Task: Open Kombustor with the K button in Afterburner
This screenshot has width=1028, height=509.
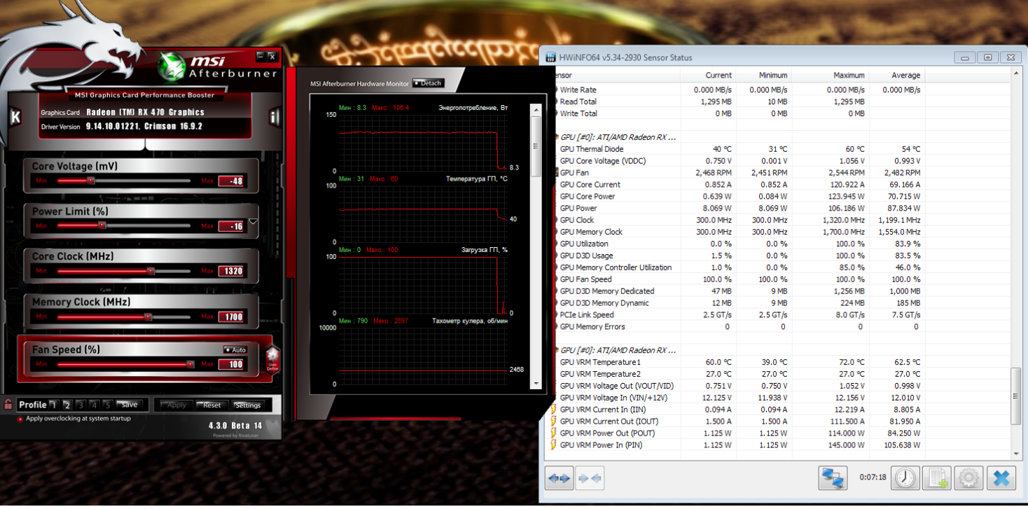Action: pos(15,117)
